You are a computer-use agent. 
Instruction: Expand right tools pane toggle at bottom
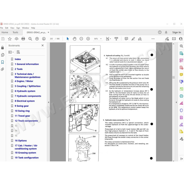182,159
